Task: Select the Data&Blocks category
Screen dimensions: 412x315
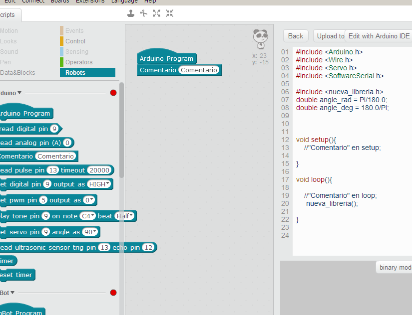Action: coord(17,73)
